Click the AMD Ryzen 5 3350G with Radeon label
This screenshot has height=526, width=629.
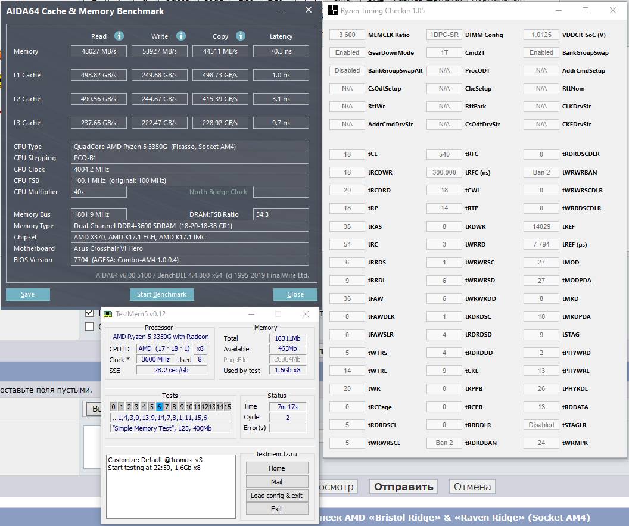point(160,337)
